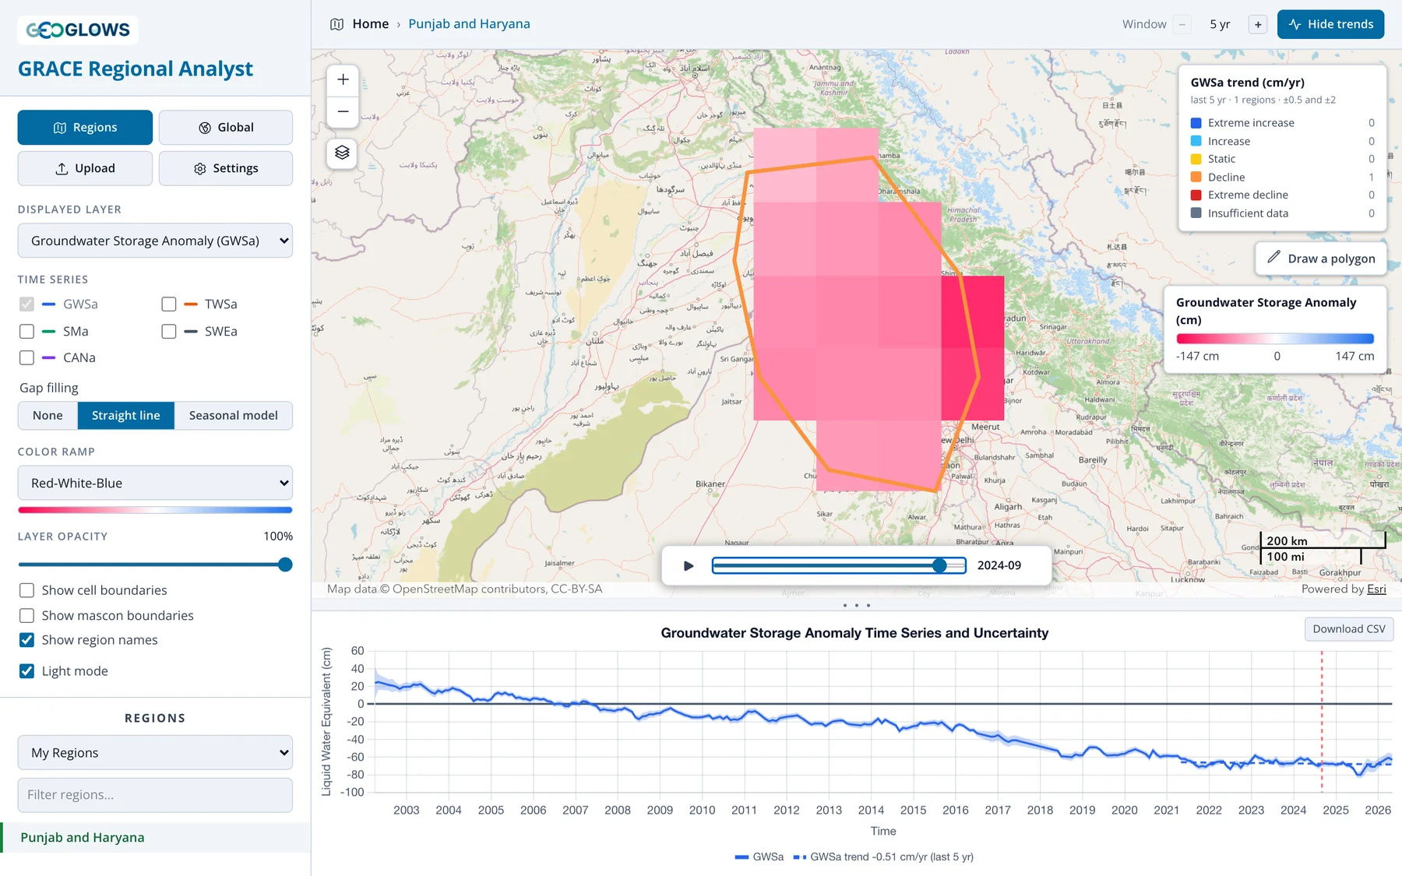Open the Color Ramp dropdown
The height and width of the screenshot is (876, 1402).
pos(155,483)
